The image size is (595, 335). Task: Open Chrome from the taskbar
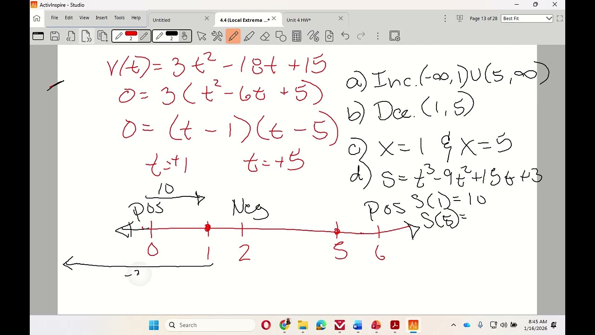coord(284,325)
